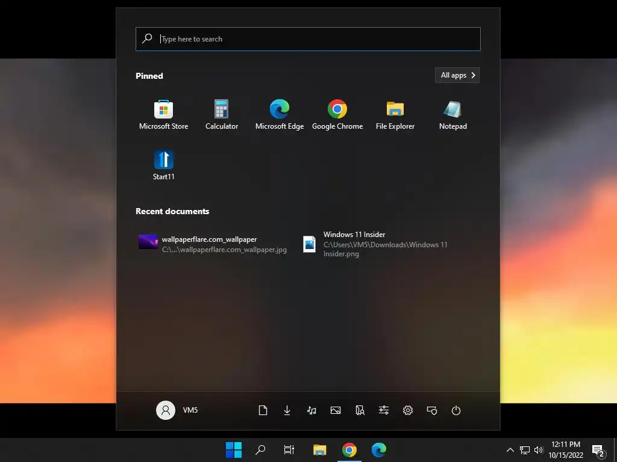Open File Explorer from the taskbar
Viewport: 617px width, 462px height.
tap(319, 450)
